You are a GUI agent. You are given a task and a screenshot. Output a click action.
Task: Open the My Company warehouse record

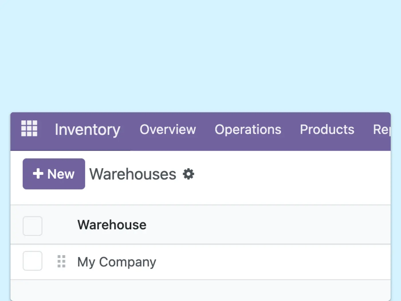coord(117,262)
